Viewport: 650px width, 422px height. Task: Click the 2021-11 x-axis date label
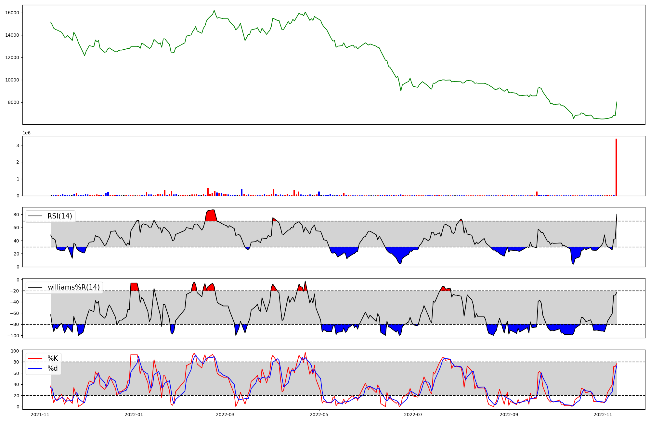pyautogui.click(x=40, y=415)
